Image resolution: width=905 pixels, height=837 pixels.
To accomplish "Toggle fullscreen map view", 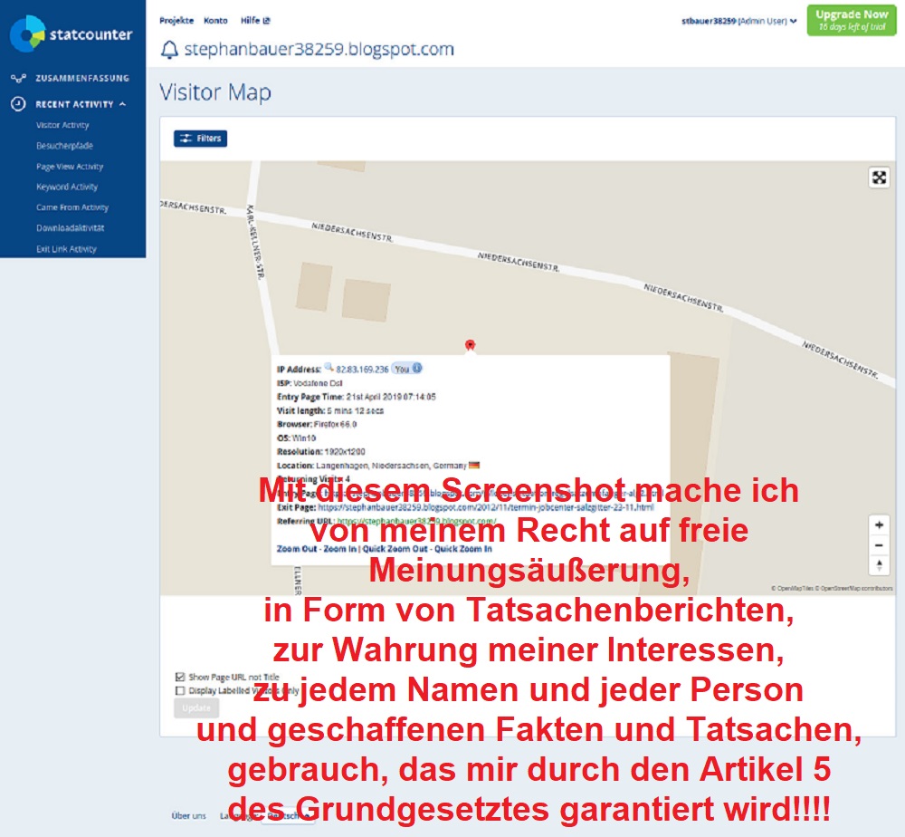I will point(879,178).
